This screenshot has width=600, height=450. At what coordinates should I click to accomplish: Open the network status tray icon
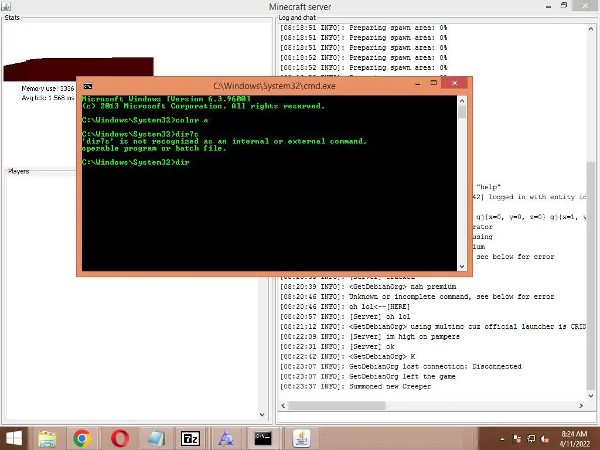[531, 439]
